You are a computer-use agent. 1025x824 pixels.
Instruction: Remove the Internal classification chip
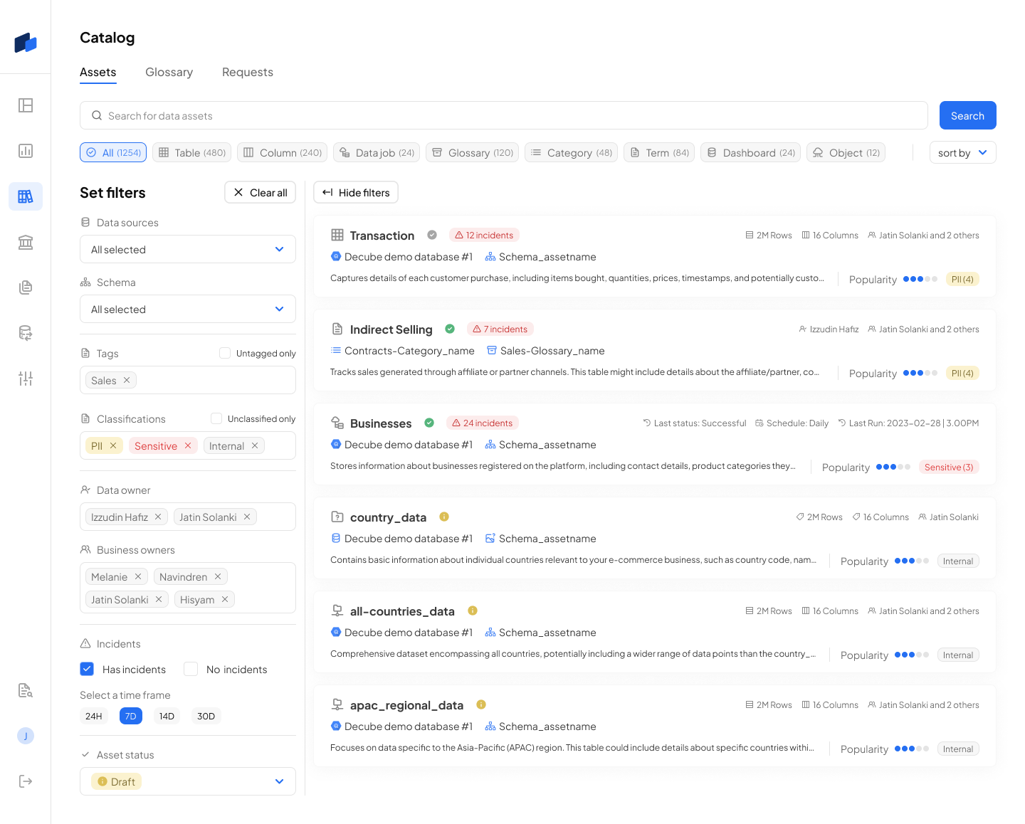[x=255, y=445]
